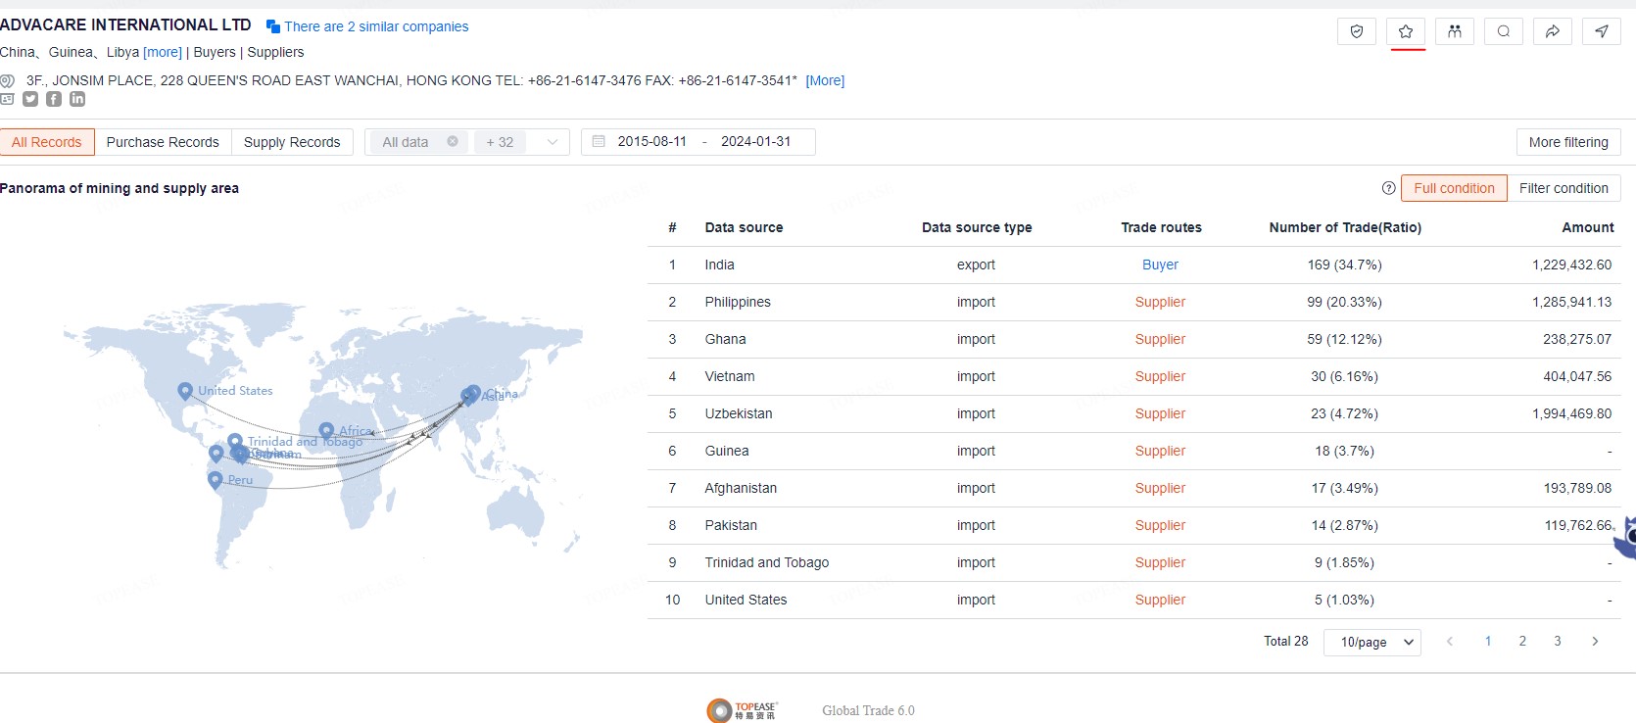
Task: Select page 1 of results
Action: [1488, 641]
